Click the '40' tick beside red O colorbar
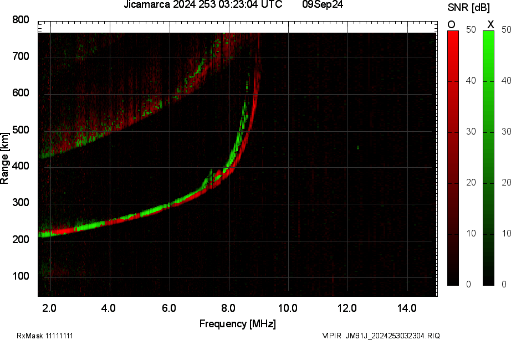The height and width of the screenshot is (340, 511). [471, 80]
